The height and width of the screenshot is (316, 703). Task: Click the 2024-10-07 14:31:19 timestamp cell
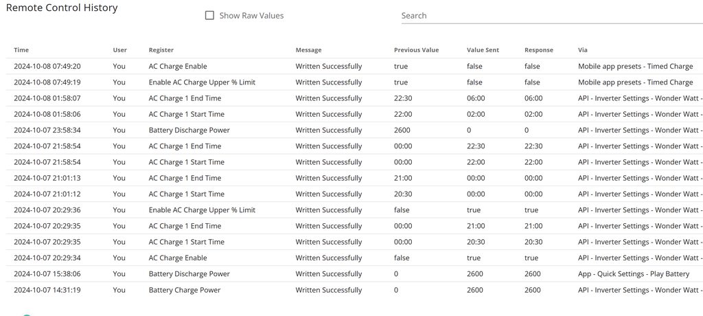47,290
